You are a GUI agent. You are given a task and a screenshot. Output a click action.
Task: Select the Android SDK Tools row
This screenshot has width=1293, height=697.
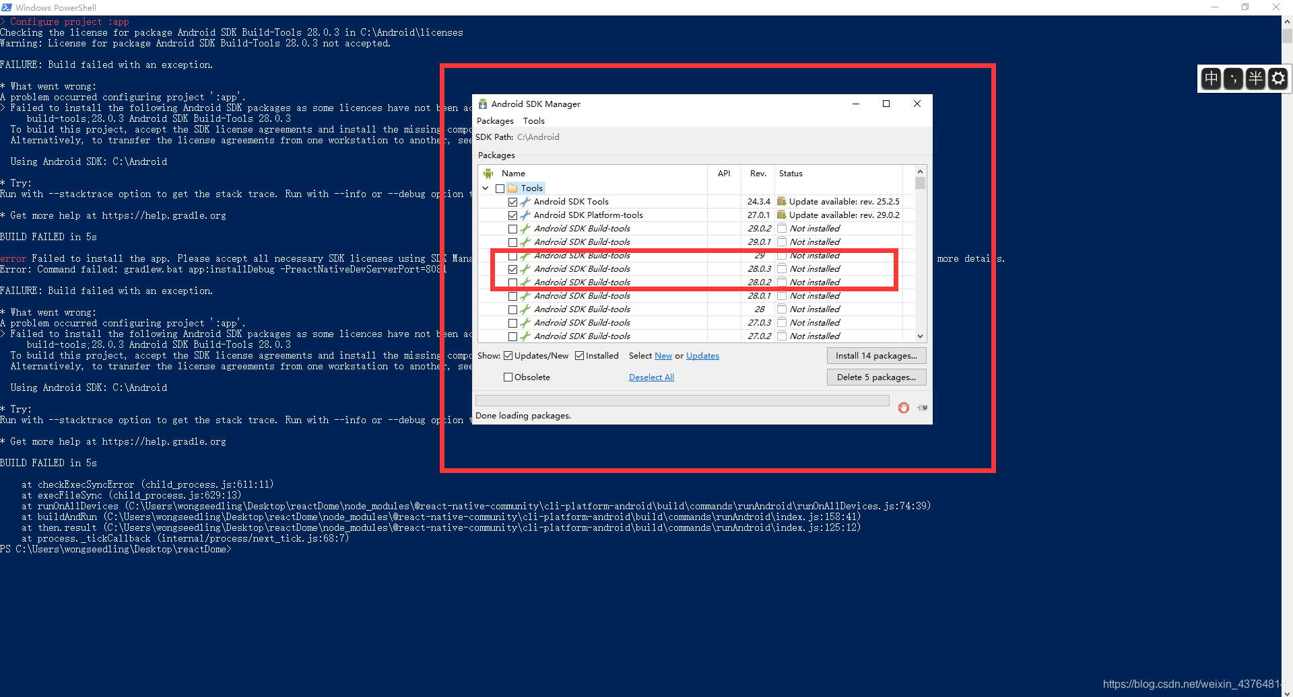click(571, 202)
